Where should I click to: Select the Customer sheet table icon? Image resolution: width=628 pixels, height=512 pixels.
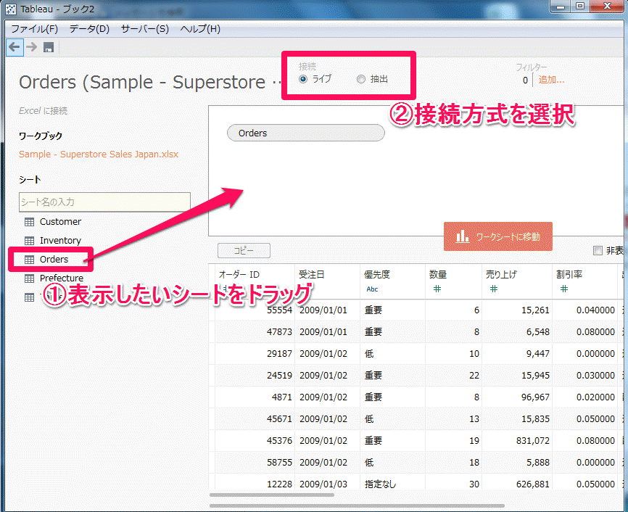[29, 221]
